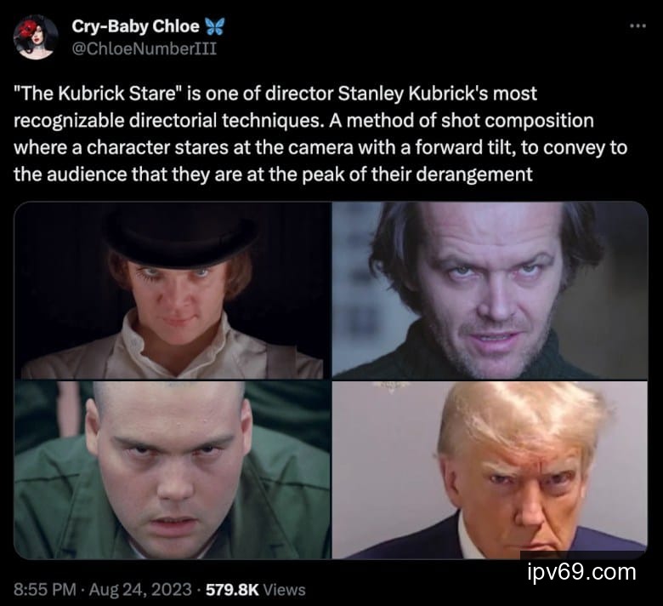The width and height of the screenshot is (663, 606).
Task: Click the tweet text about The Kubrick Stare
Action: 320,134
